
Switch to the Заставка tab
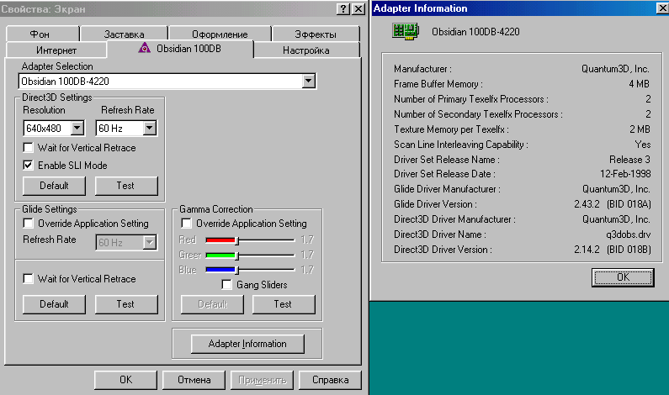click(125, 34)
